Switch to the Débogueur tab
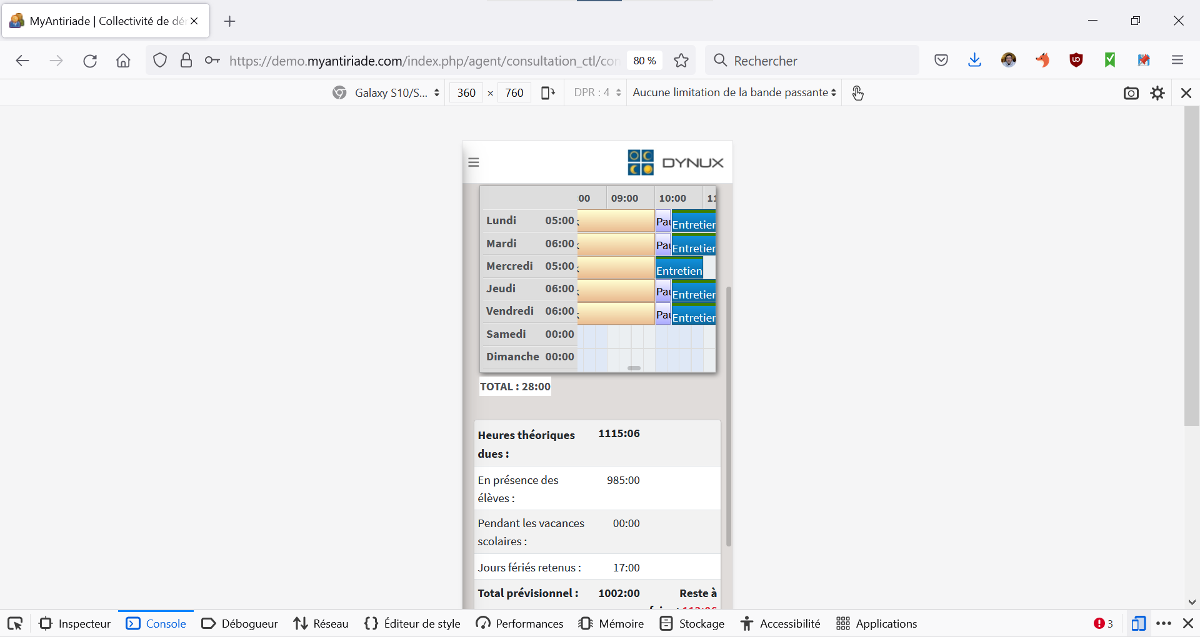The width and height of the screenshot is (1200, 637). click(240, 623)
